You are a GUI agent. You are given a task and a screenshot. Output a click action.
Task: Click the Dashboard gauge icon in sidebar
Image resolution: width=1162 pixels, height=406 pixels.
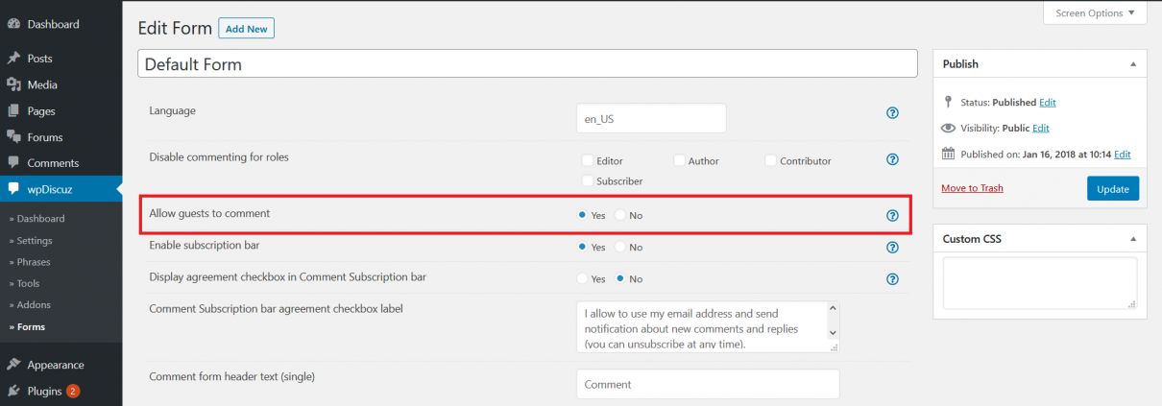pos(13,24)
